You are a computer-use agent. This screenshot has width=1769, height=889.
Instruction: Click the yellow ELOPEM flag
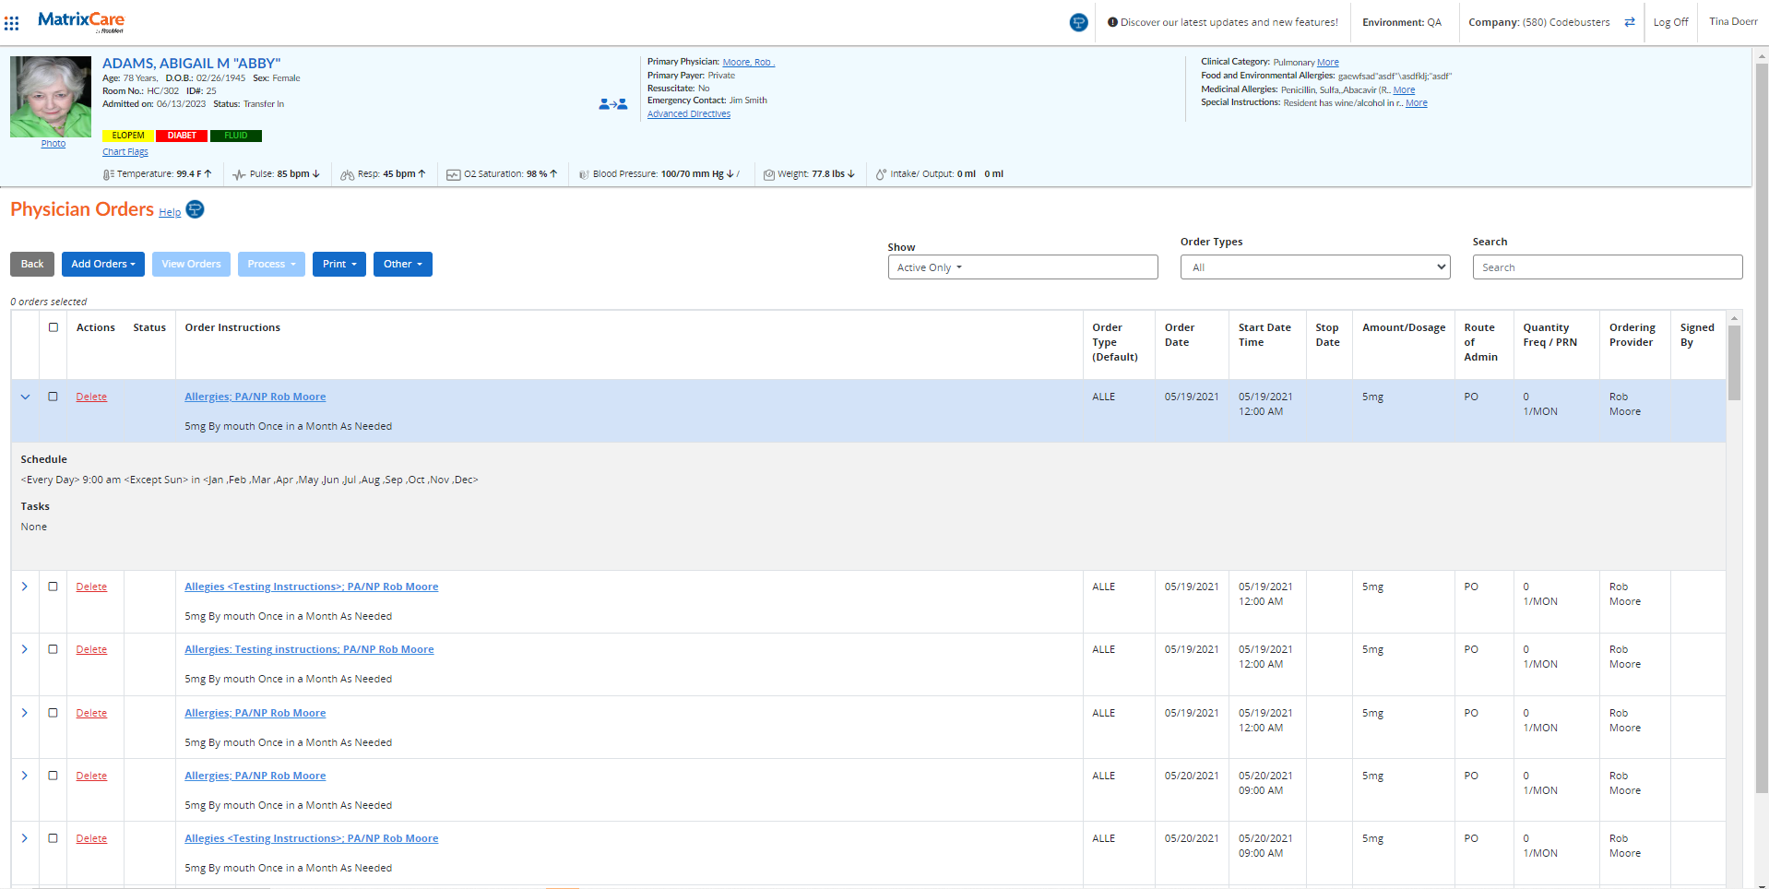tap(128, 136)
